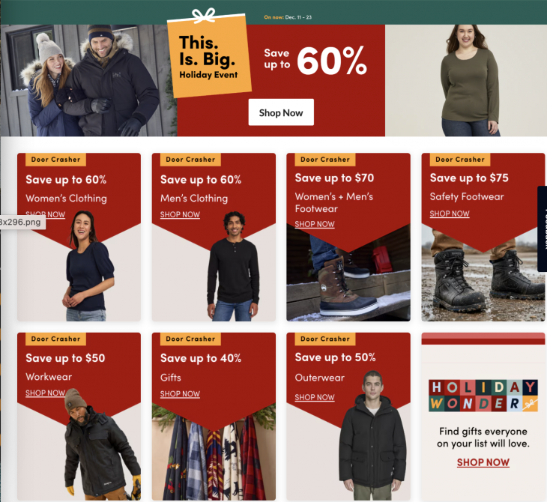Viewport: 547px width, 502px height.
Task: Click Holiday Wonder SHOP NOW link
Action: pyautogui.click(x=483, y=462)
